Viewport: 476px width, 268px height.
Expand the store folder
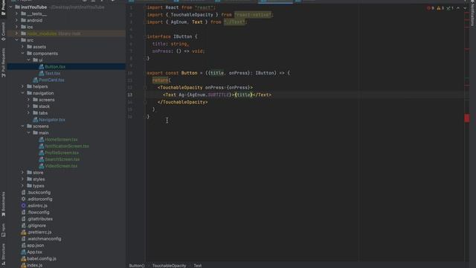[23, 173]
